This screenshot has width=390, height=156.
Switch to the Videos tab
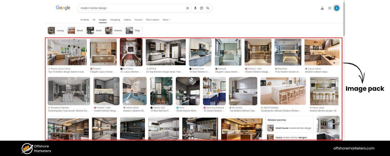point(127,20)
